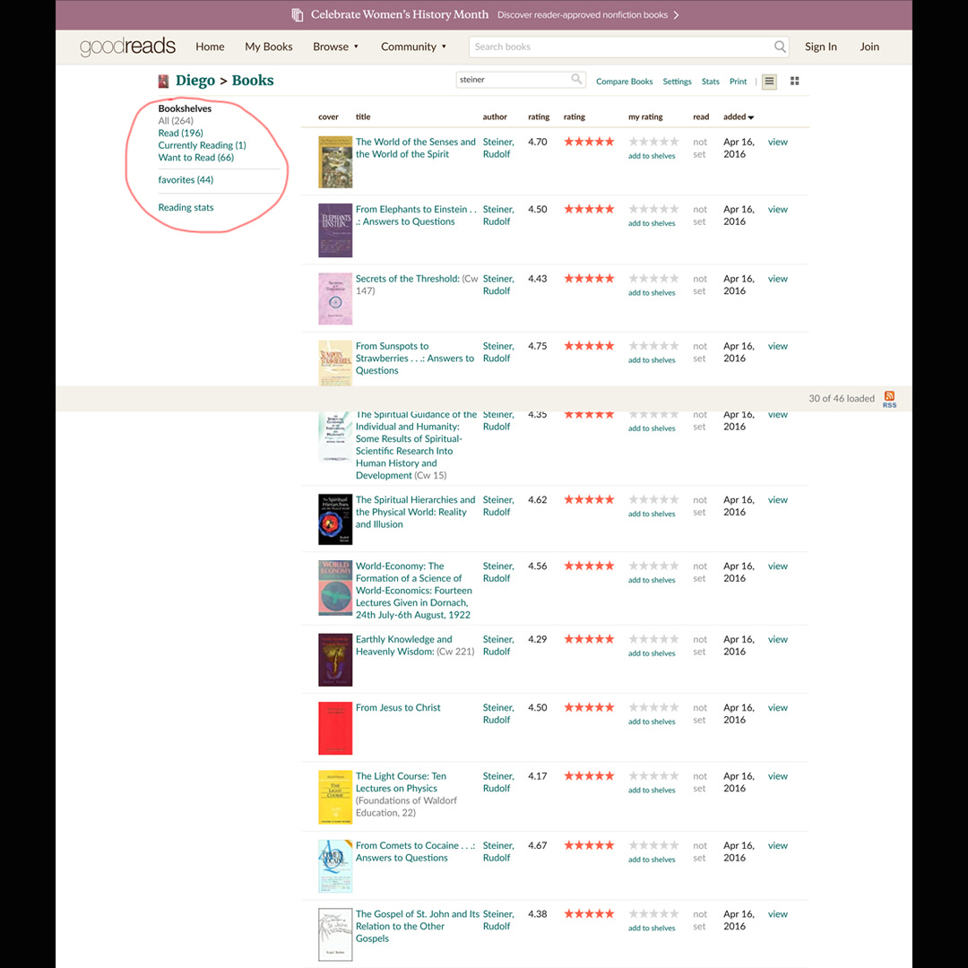Click the Books heading link
The width and height of the screenshot is (968, 968).
tap(253, 81)
